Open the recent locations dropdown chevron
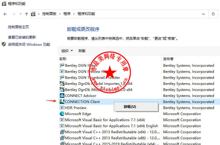Screen dimensions: 220x145 (20, 14)
